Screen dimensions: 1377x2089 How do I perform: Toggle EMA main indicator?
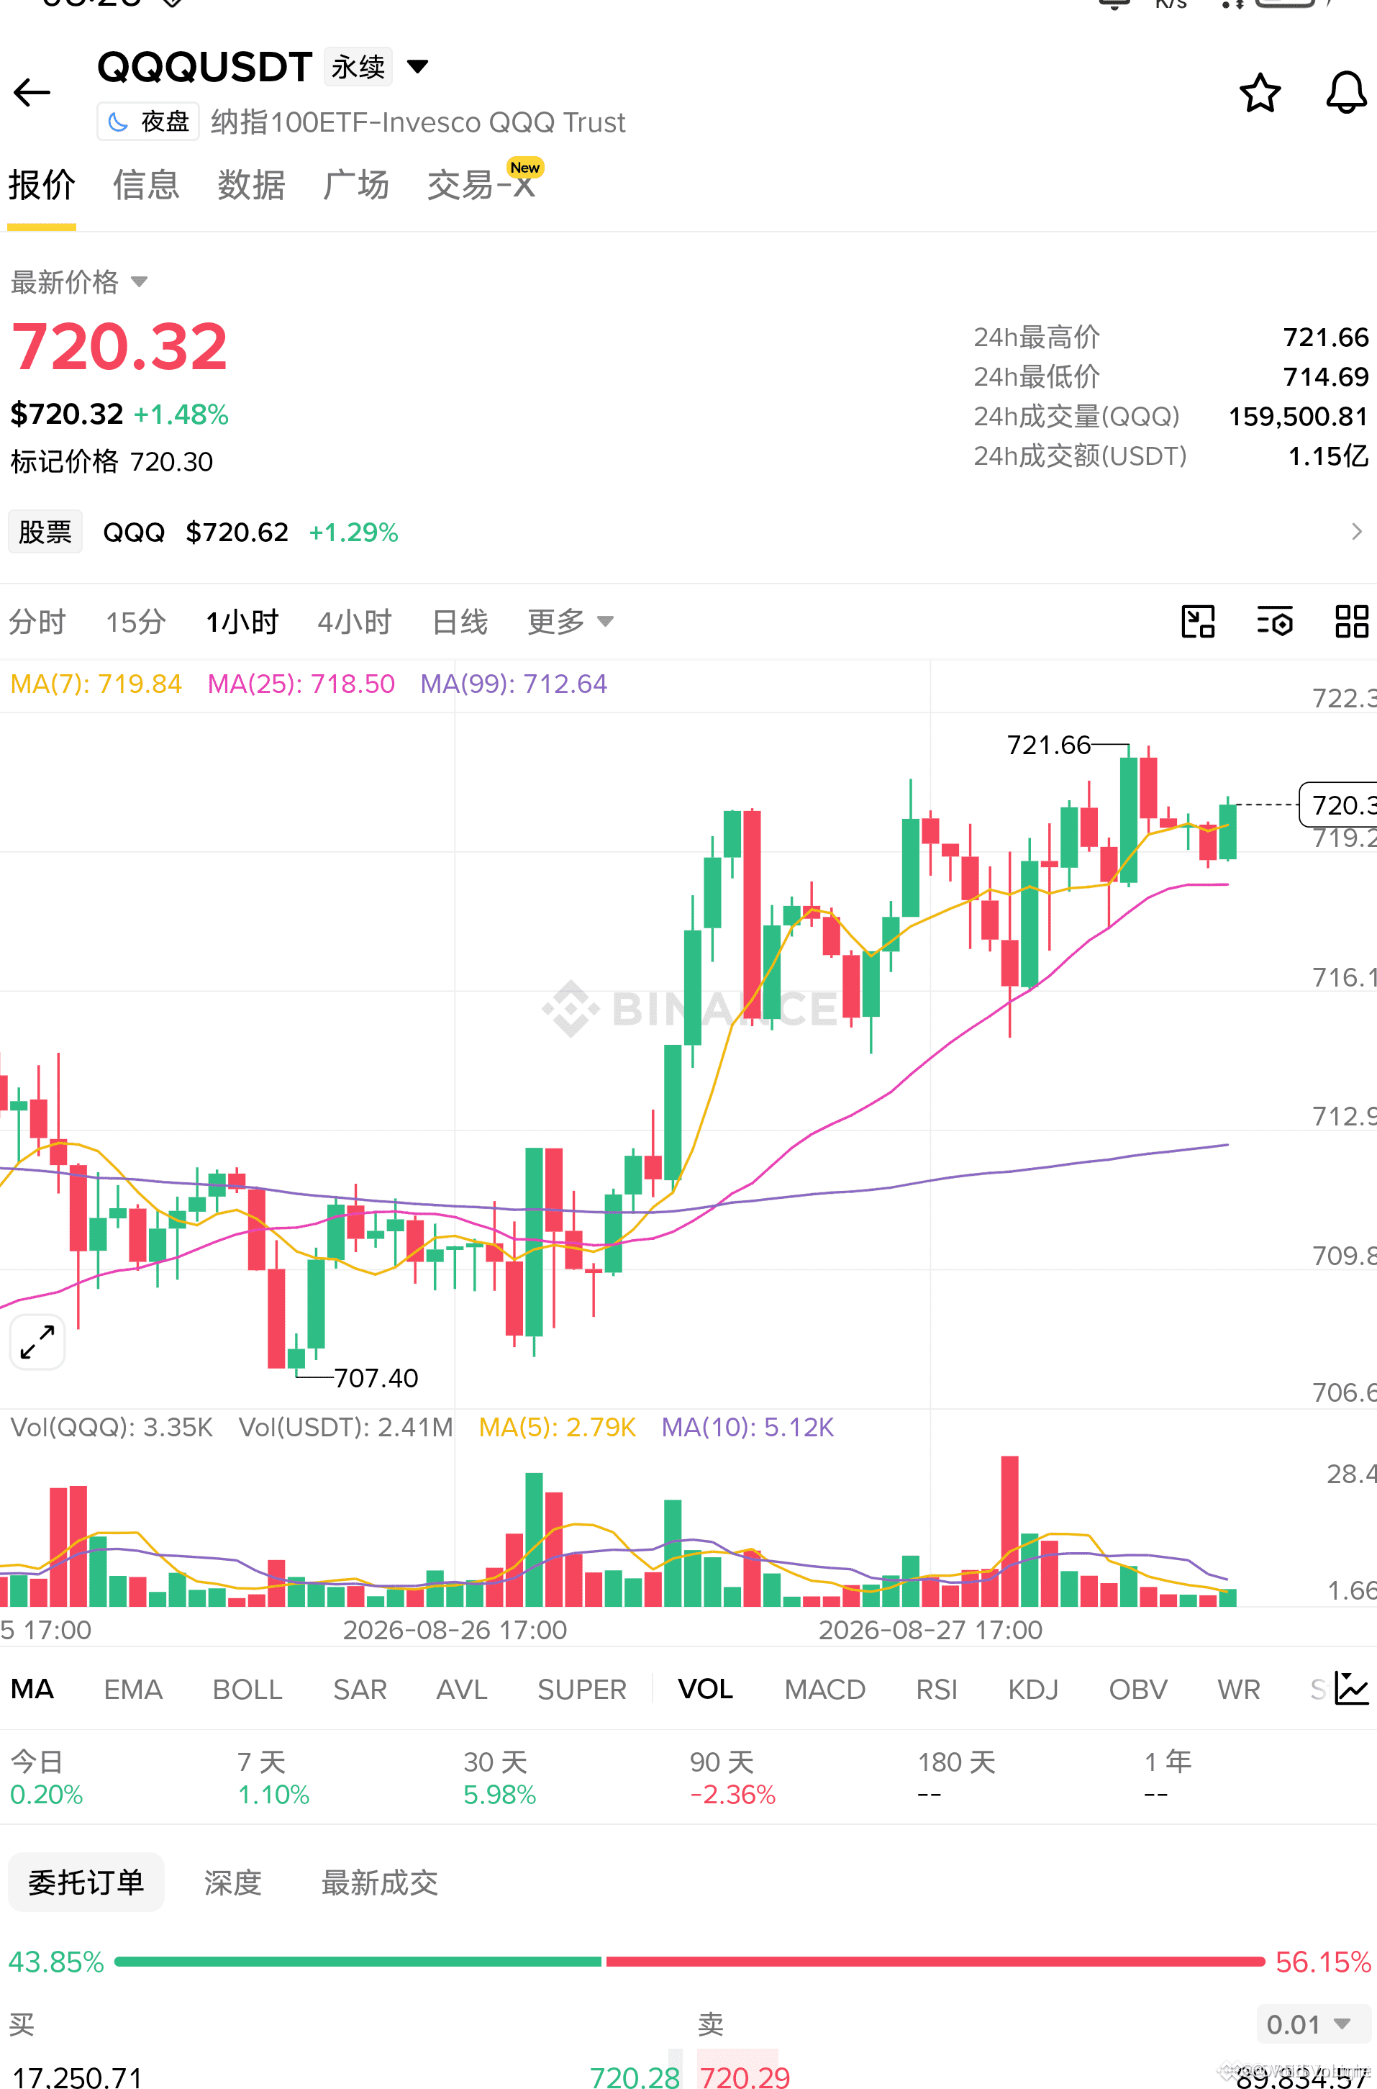pyautogui.click(x=134, y=1688)
